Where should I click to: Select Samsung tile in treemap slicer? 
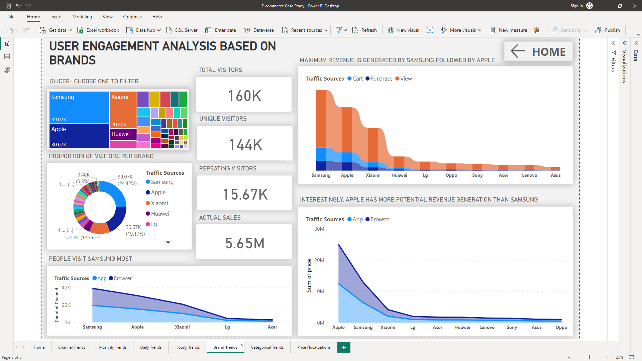coord(79,107)
